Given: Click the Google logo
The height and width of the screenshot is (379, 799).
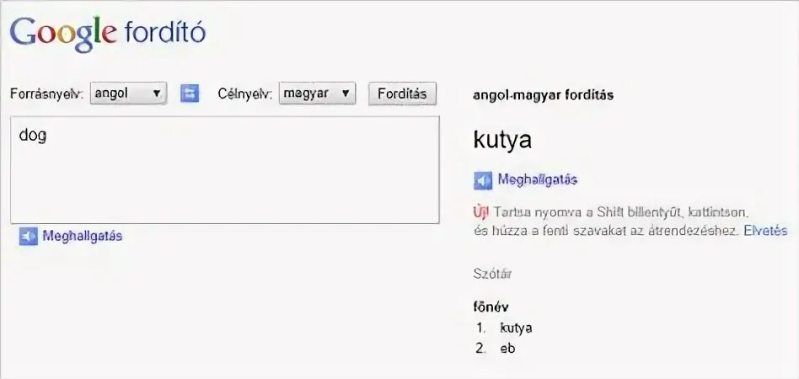Looking at the screenshot, I should point(63,34).
